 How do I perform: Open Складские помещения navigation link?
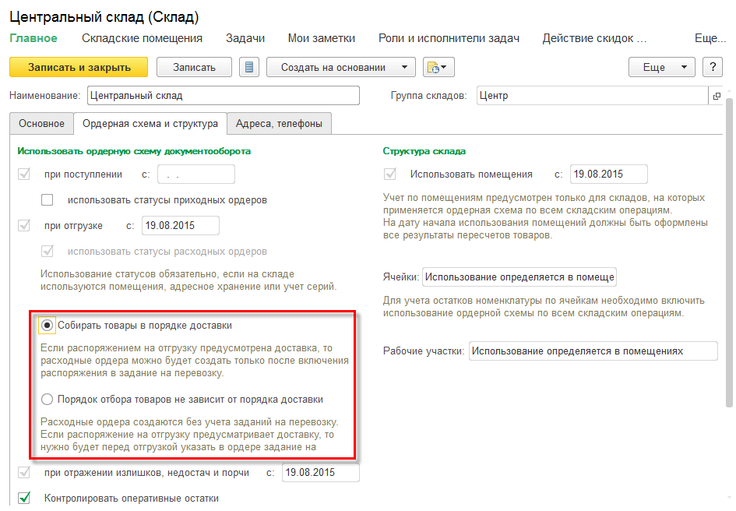[142, 38]
